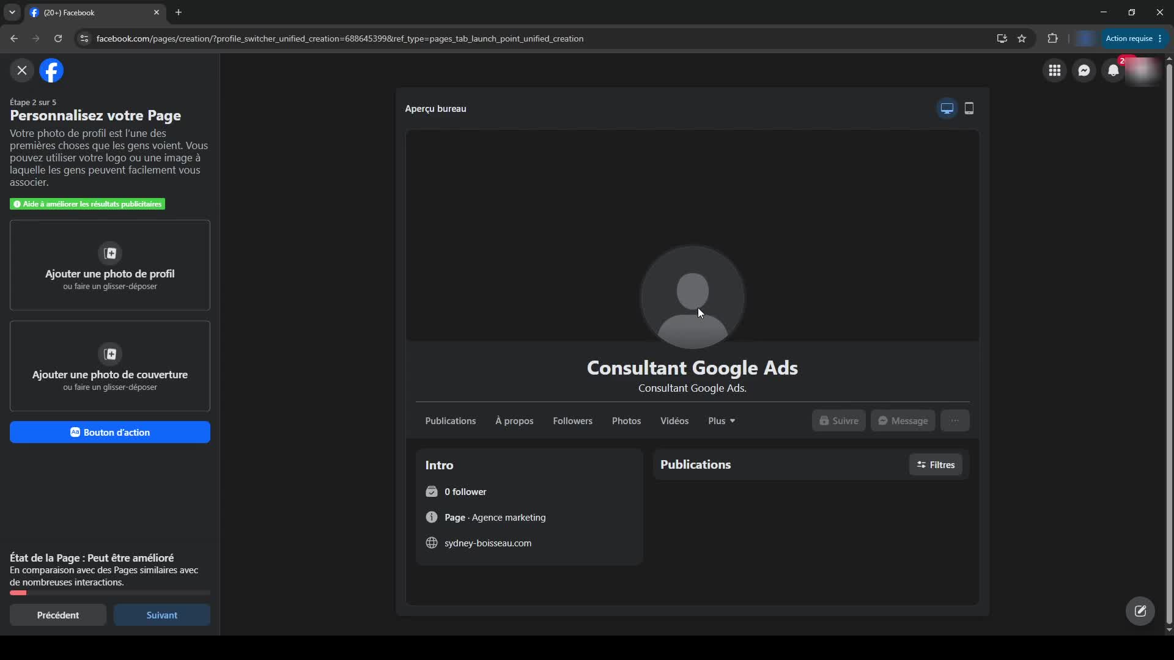Select the À propos tab
The image size is (1174, 660).
(514, 421)
